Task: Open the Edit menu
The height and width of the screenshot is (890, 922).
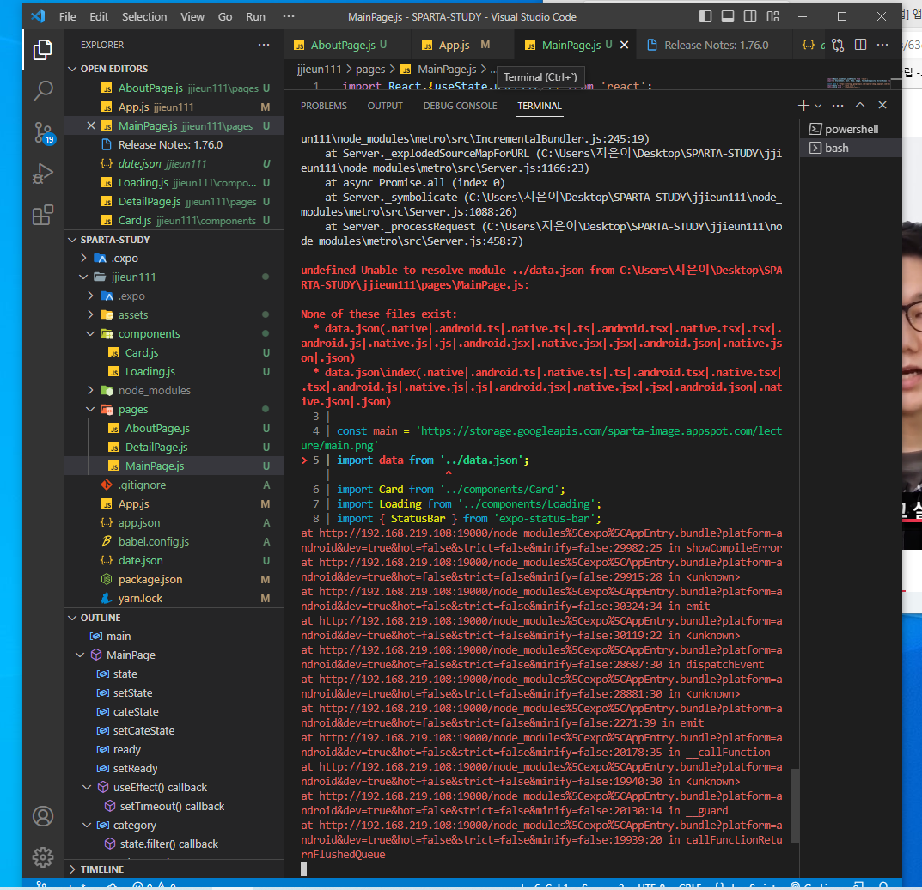Action: tap(99, 16)
